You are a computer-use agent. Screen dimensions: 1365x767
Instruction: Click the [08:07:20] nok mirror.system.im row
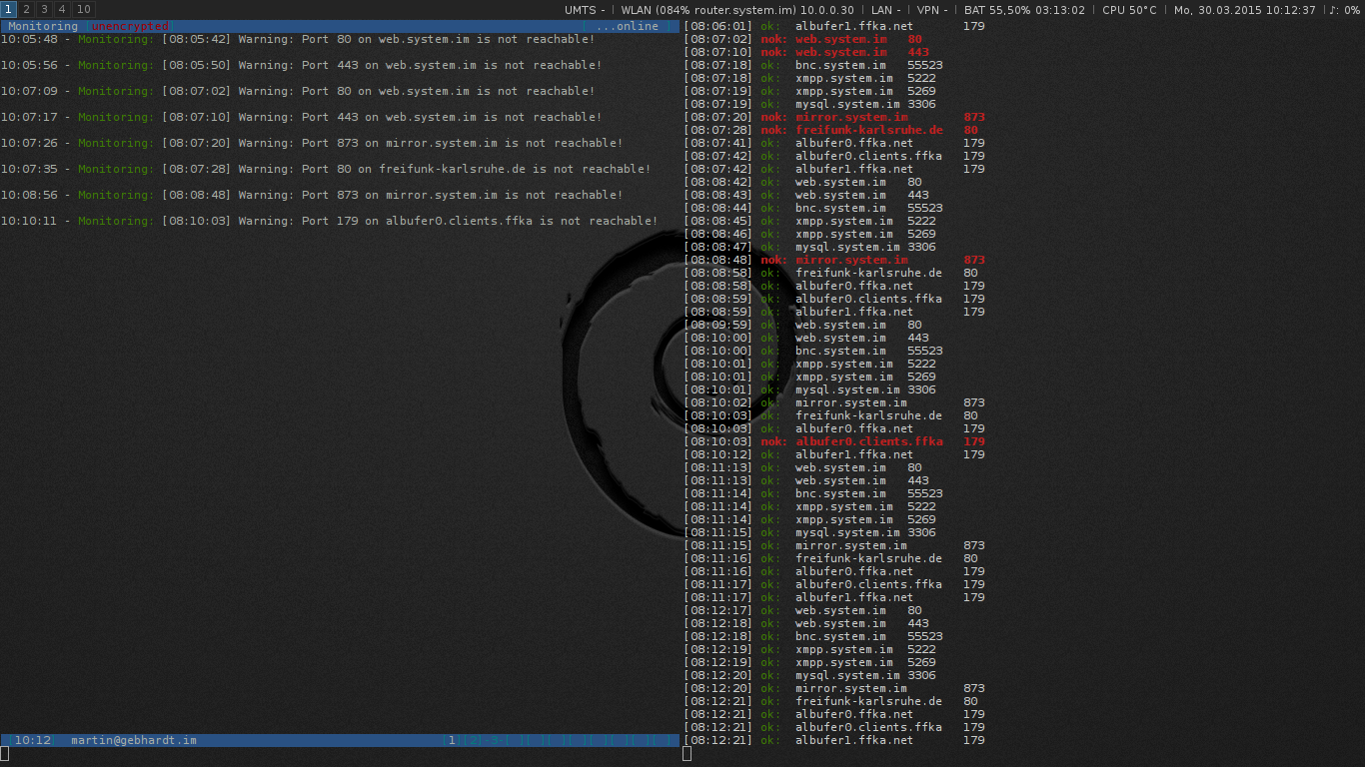834,117
